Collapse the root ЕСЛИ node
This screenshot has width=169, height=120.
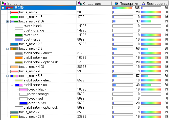click(x=3, y=8)
